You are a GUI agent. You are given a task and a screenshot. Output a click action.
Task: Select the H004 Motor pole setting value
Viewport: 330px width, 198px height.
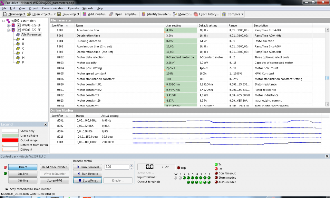tap(180, 68)
